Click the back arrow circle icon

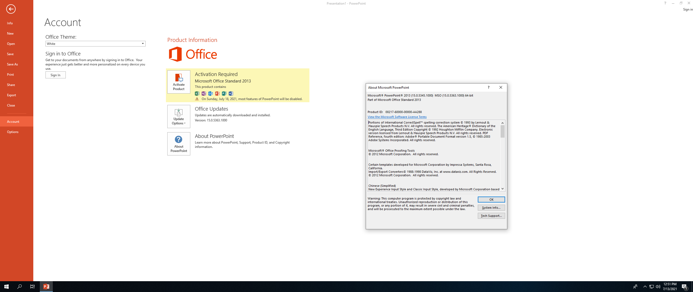coord(11,9)
